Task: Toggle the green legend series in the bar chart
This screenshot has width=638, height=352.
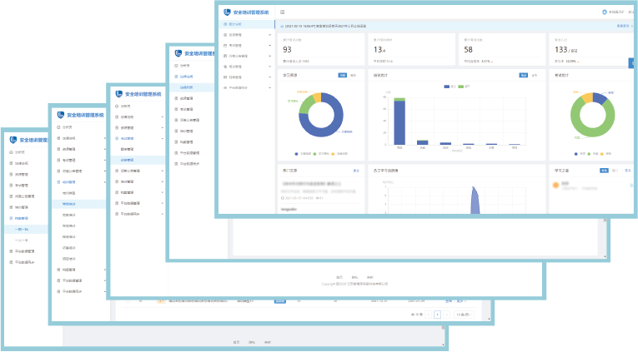Action: tap(460, 86)
